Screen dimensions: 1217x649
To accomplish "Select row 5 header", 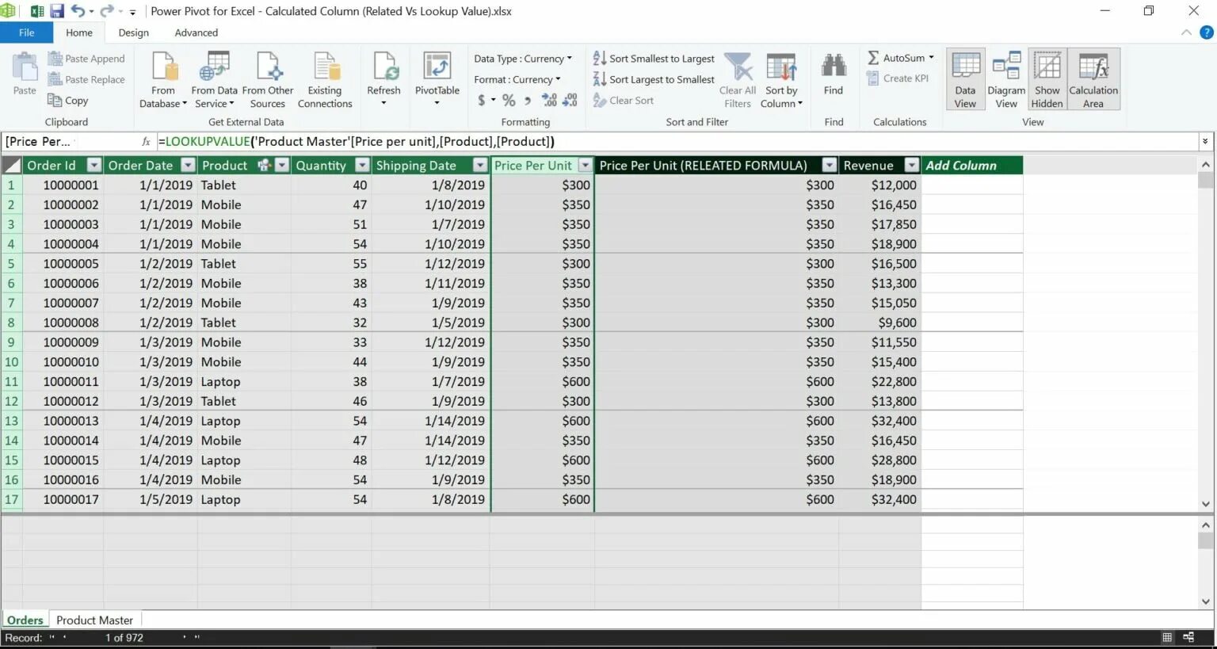I will [x=11, y=263].
